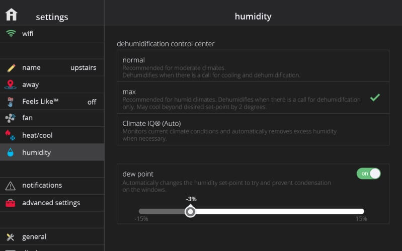Click the Feels Like off status
This screenshot has width=402, height=251.
[92, 102]
